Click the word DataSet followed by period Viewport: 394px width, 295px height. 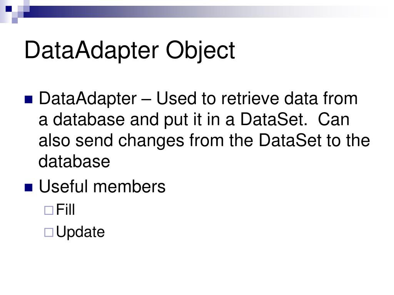[x=274, y=119]
